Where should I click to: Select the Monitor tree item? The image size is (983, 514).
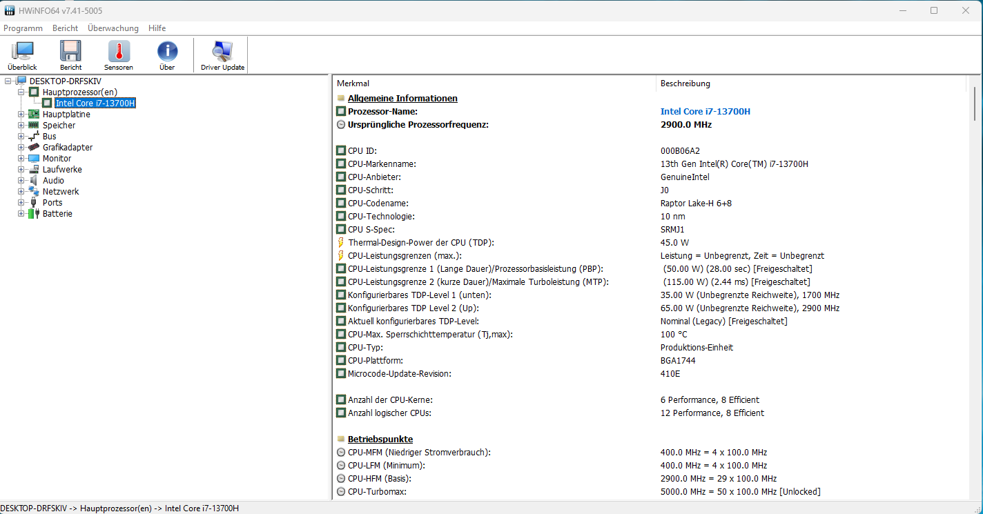[x=57, y=159]
